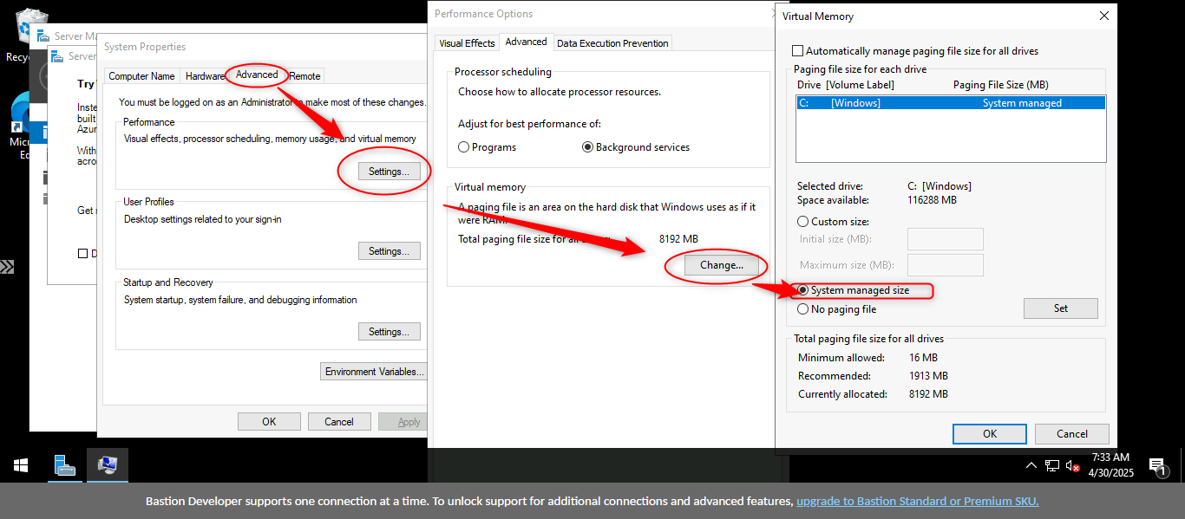This screenshot has width=1185, height=519.
Task: Switch to the Hardware tab
Action: [x=204, y=76]
